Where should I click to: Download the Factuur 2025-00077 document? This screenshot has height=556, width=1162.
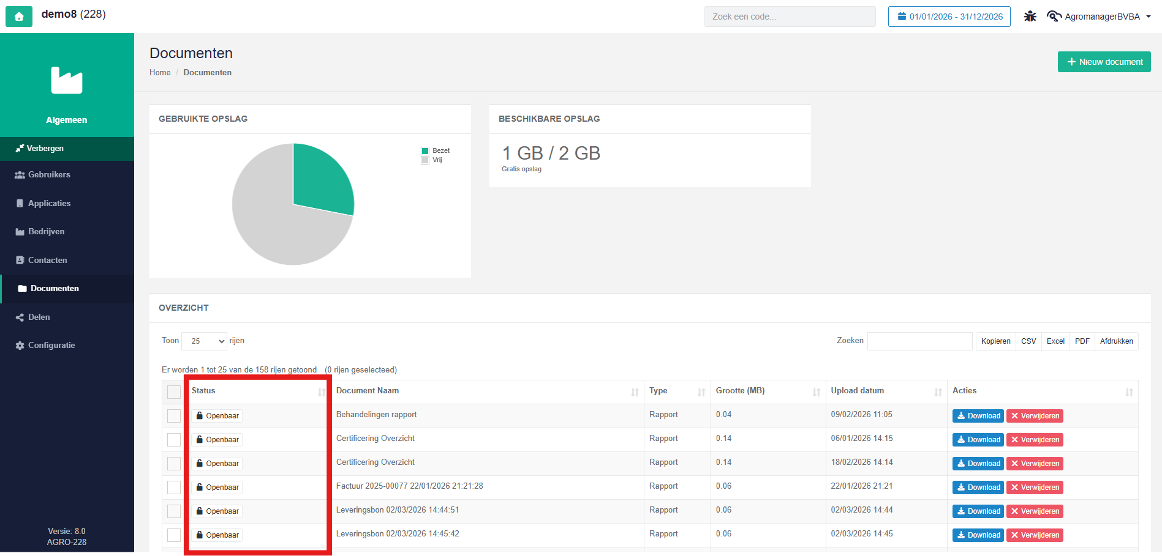coord(978,487)
